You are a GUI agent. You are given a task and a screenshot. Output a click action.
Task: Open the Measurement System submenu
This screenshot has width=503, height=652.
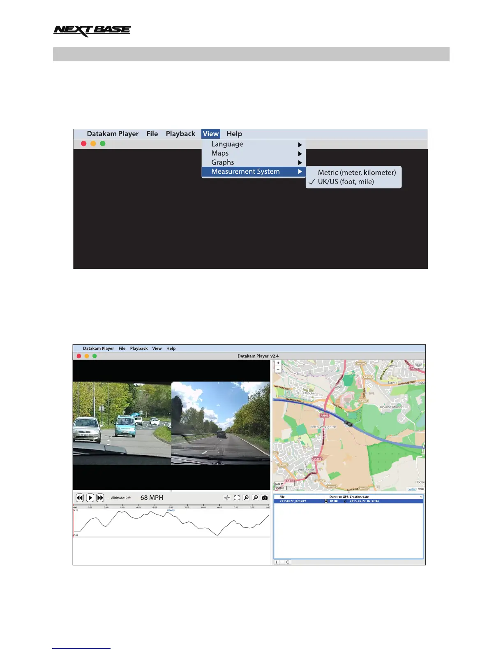[254, 172]
